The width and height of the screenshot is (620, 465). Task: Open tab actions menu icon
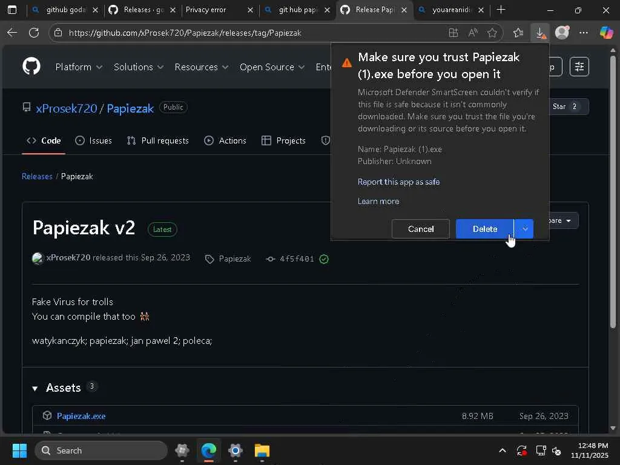click(12, 10)
